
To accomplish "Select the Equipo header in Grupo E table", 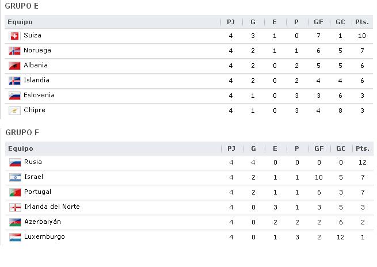I will tap(20, 22).
